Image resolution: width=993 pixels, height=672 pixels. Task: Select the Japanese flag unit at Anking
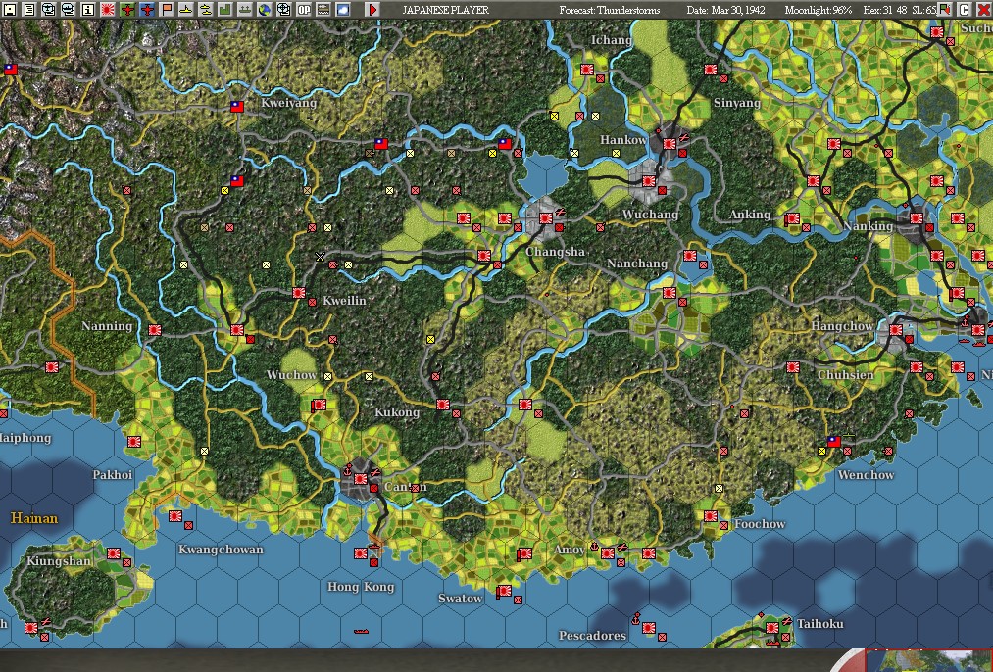792,218
